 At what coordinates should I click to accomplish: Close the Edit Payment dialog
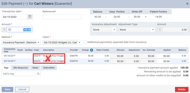click(187, 4)
